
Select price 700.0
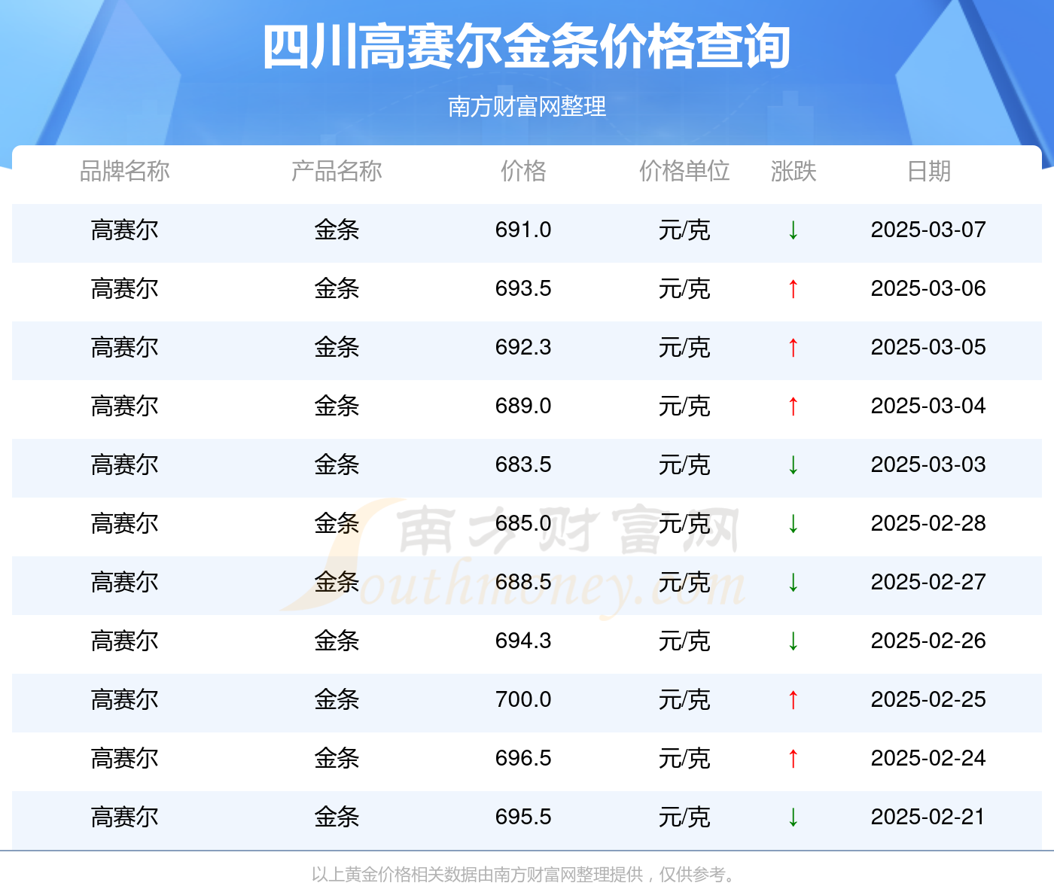coord(523,699)
